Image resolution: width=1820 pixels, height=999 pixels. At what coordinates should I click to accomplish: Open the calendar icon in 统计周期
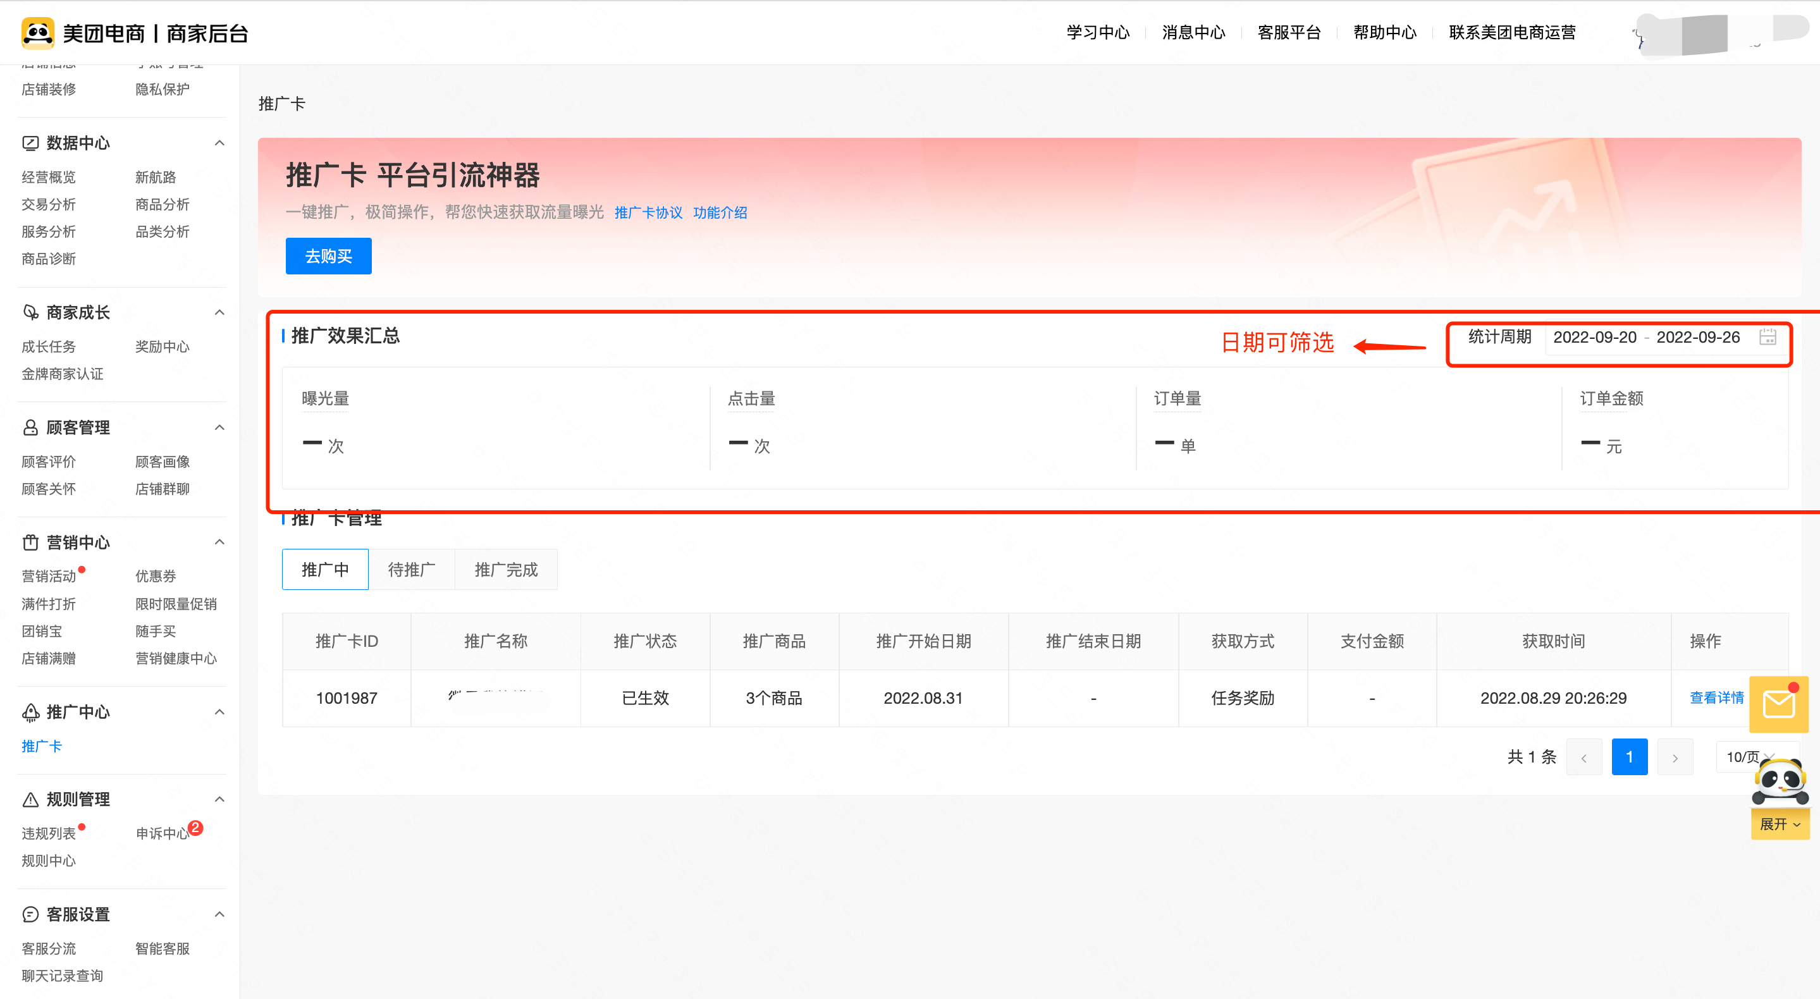pyautogui.click(x=1767, y=337)
